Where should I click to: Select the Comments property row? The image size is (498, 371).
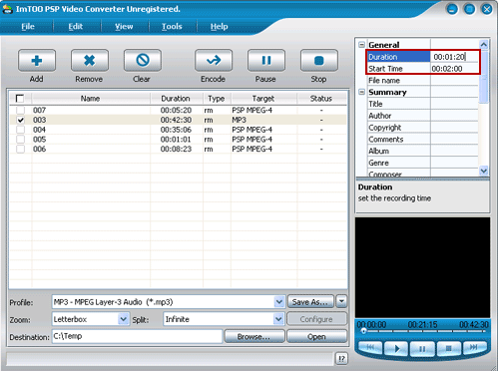423,140
